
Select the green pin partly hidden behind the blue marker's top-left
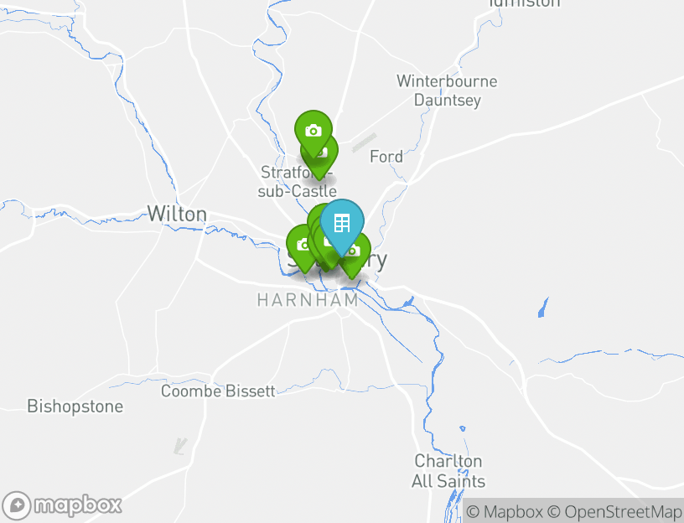click(x=316, y=216)
